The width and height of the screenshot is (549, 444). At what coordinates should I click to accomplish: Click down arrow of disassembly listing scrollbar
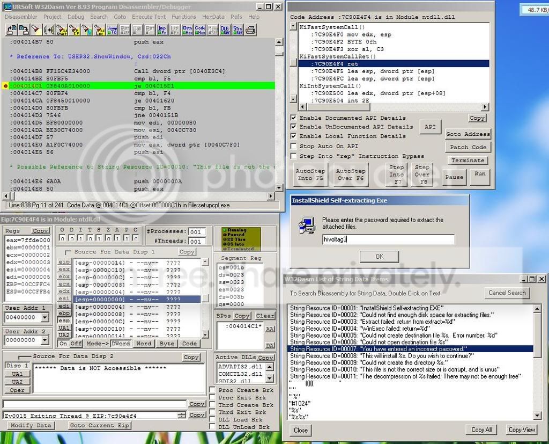tap(279, 187)
